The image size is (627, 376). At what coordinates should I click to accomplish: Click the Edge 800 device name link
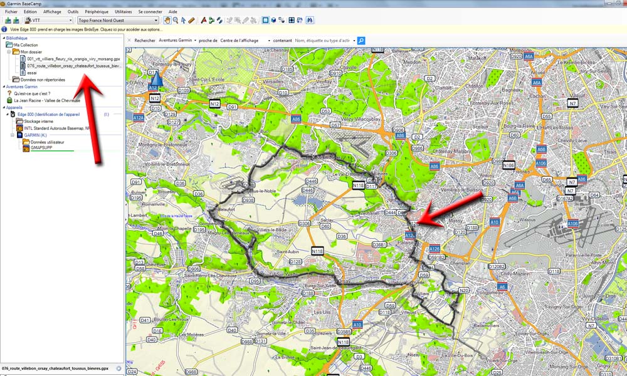48,114
